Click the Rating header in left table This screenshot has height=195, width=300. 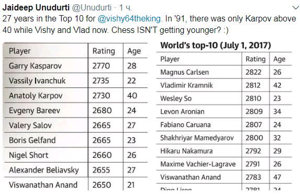(104, 51)
